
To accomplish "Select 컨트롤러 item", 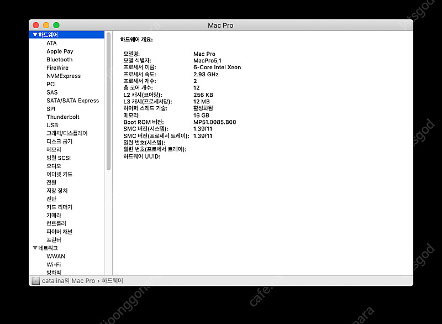I will pos(56,223).
